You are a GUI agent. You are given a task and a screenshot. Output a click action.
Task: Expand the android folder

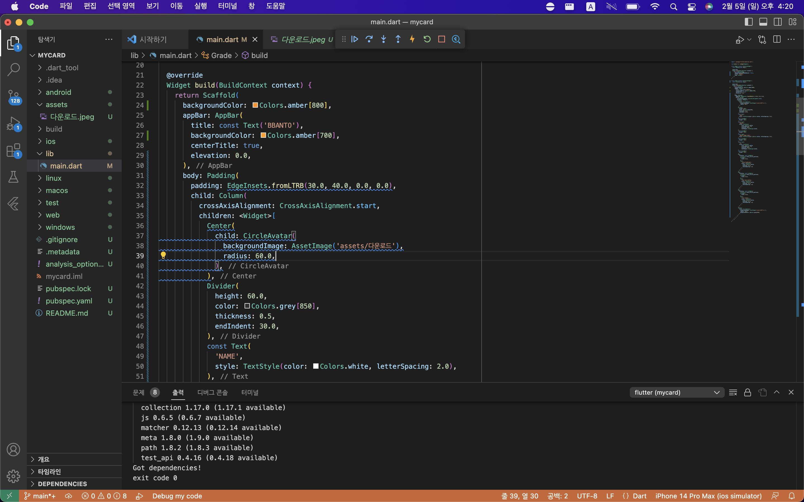pyautogui.click(x=40, y=92)
